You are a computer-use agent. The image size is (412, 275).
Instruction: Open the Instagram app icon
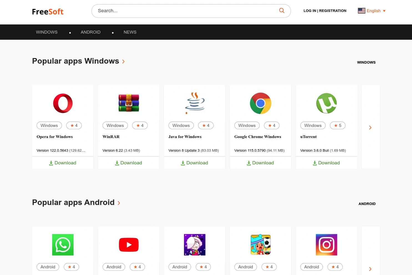pos(327,245)
